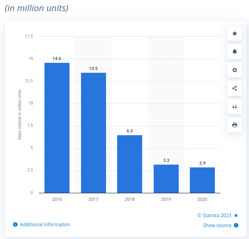This screenshot has height=239, width=249.
Task: Click the 2018 x-axis year label
Action: coord(129,199)
